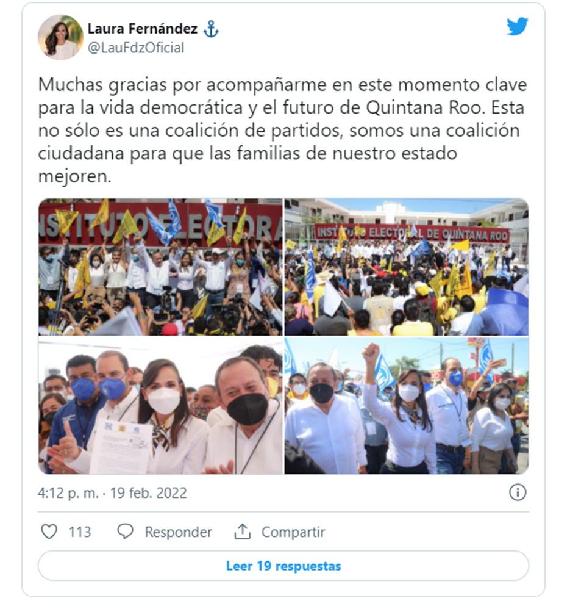Image resolution: width=570 pixels, height=609 pixels.
Task: Click the anchor emoji beside the name
Action: 211,29
